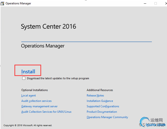Open Audit Collection Services for UNIX/Linux
This screenshot has height=129, width=167.
[x=47, y=112]
